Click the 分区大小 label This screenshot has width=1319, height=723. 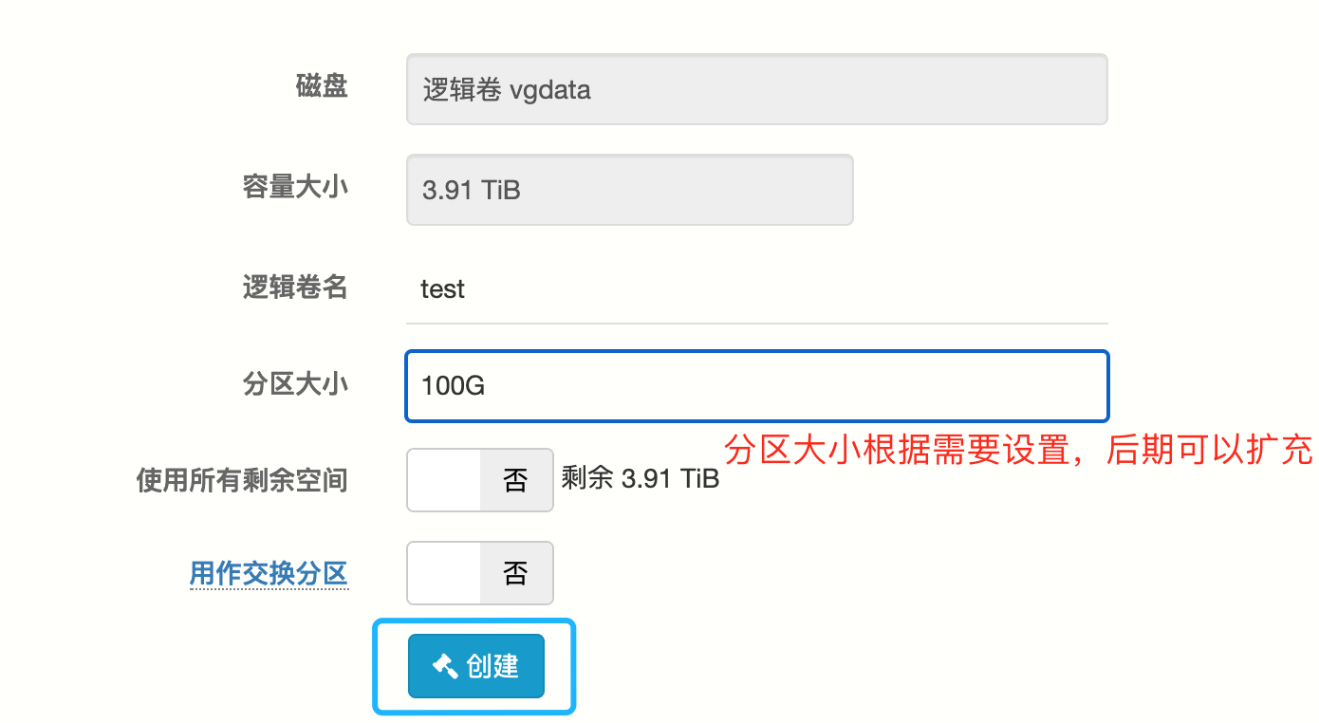click(295, 384)
